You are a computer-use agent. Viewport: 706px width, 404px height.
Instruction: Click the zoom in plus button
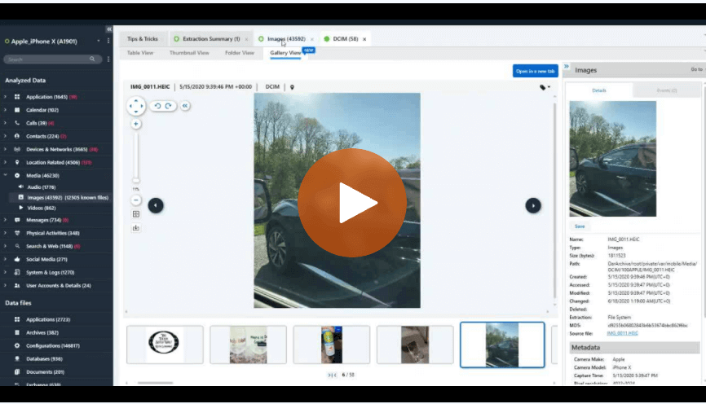[x=136, y=124]
